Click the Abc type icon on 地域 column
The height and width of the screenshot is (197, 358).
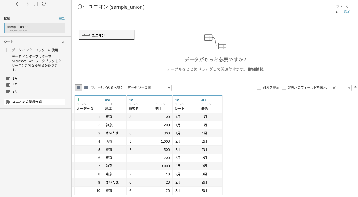pyautogui.click(x=107, y=100)
